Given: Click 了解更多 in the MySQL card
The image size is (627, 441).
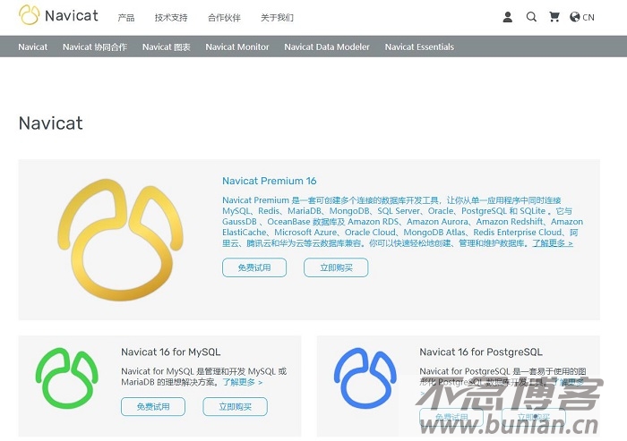Looking at the screenshot, I should pyautogui.click(x=243, y=382).
